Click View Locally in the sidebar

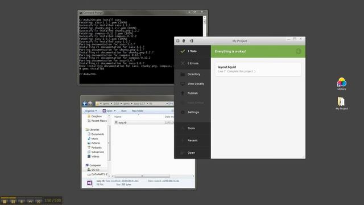192,84
